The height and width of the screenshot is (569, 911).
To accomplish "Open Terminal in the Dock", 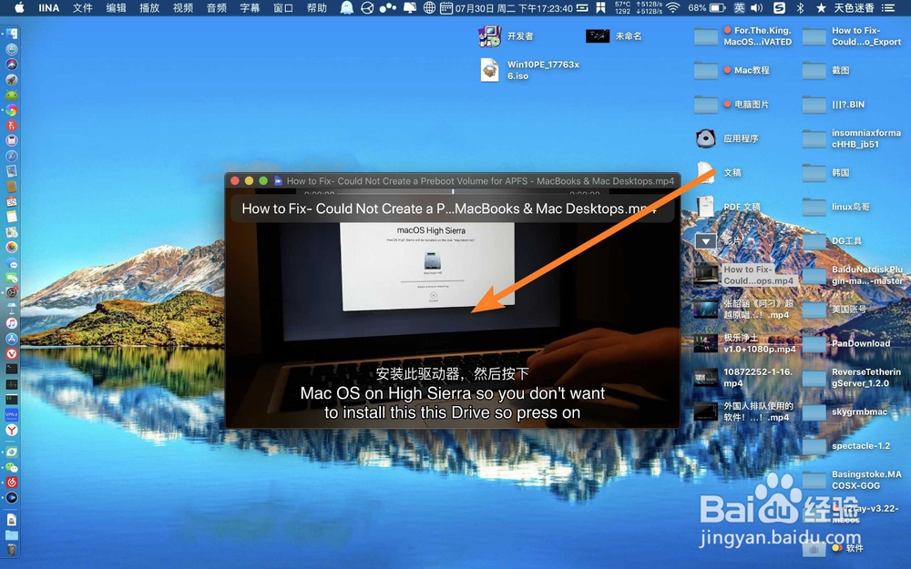I will click(12, 369).
